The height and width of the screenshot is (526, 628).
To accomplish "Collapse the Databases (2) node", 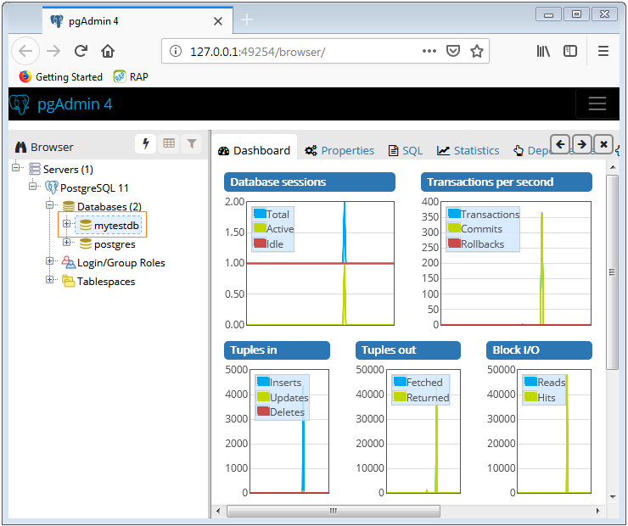I will pyautogui.click(x=50, y=205).
